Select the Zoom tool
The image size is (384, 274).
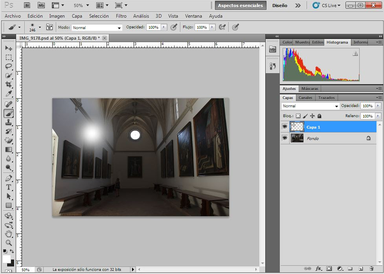(x=9, y=243)
